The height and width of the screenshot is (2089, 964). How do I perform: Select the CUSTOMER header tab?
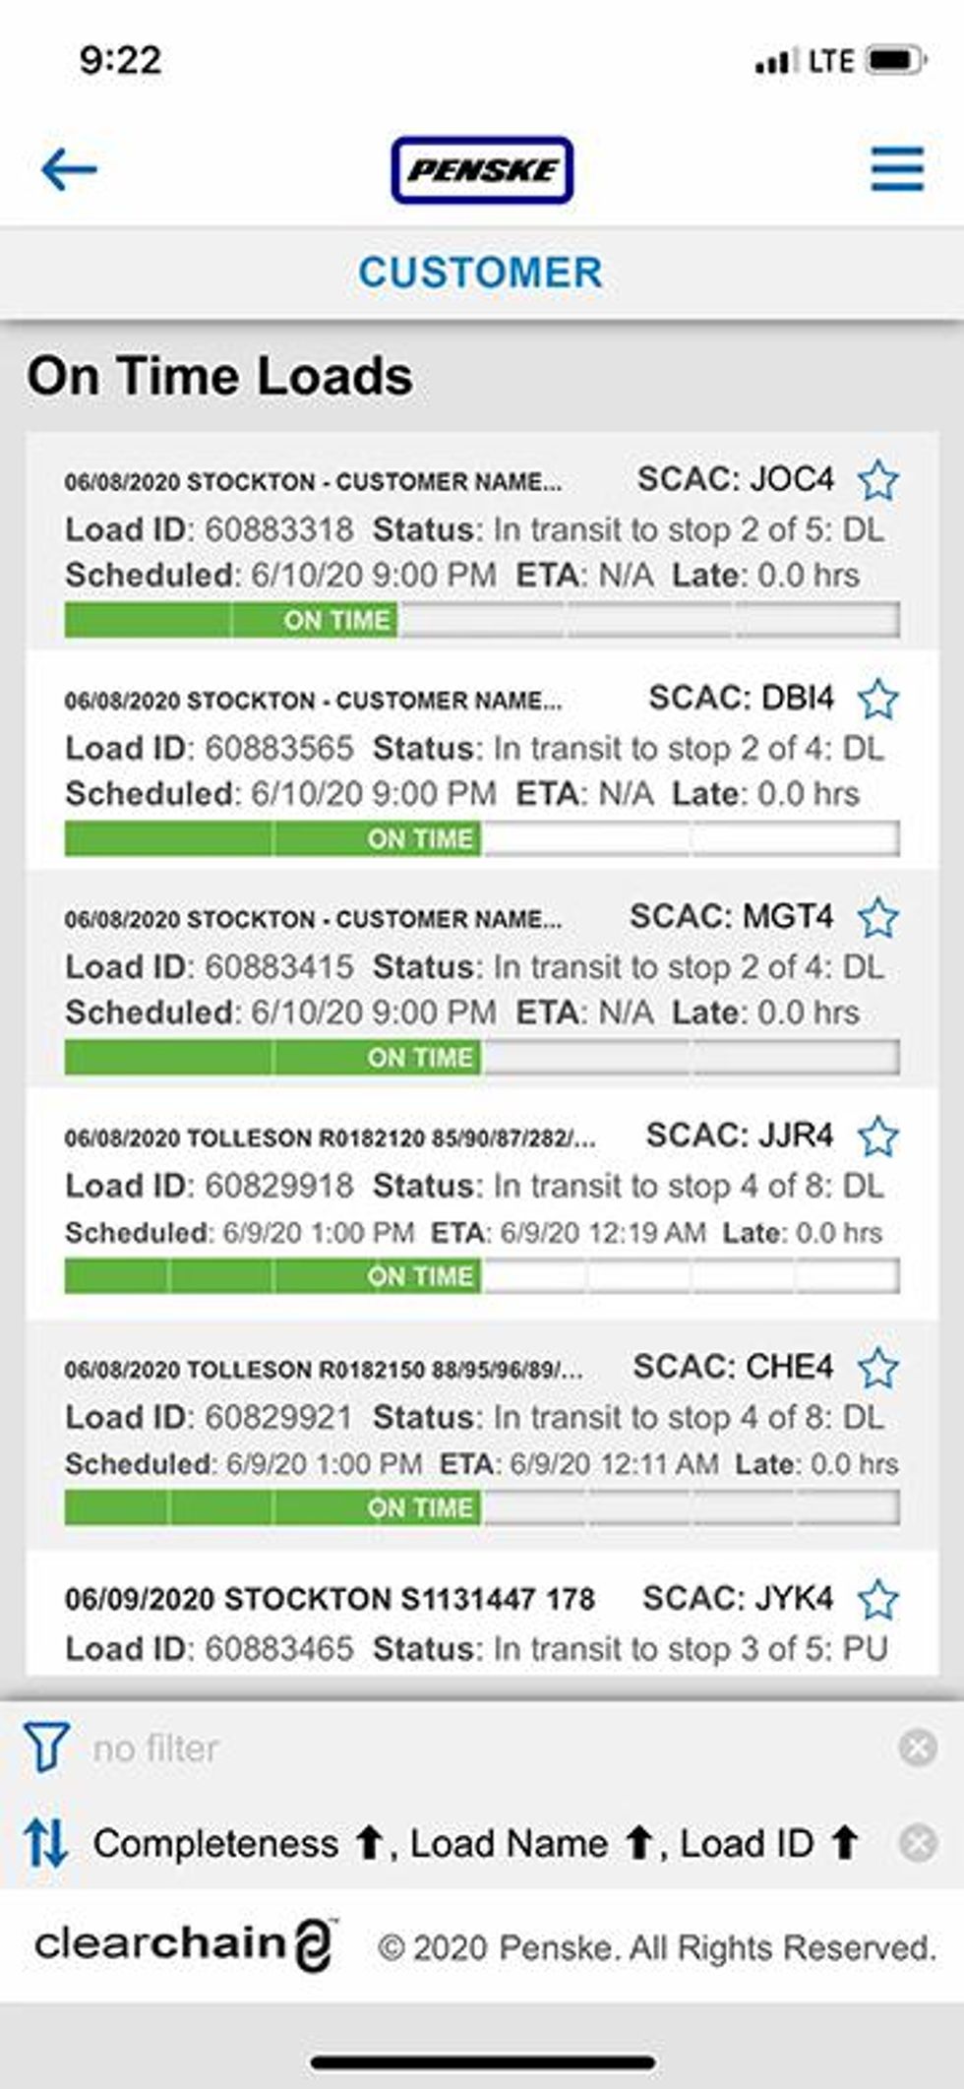[481, 273]
